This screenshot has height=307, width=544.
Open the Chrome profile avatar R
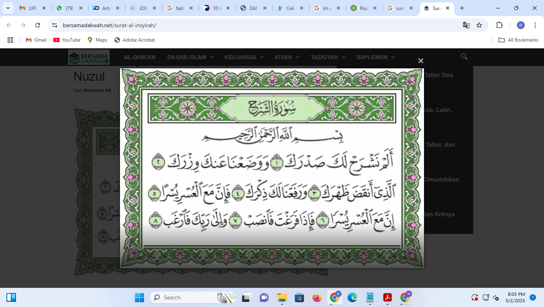pyautogui.click(x=520, y=25)
